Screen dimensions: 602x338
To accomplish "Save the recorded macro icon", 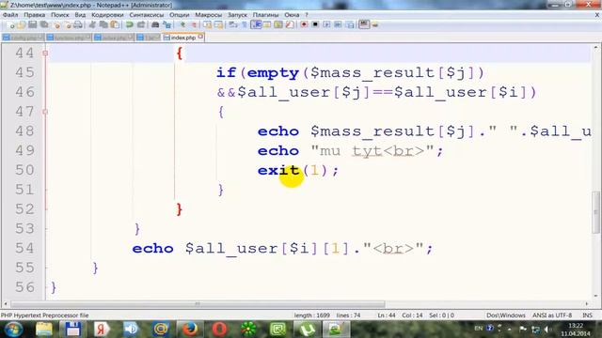I will coord(350,25).
